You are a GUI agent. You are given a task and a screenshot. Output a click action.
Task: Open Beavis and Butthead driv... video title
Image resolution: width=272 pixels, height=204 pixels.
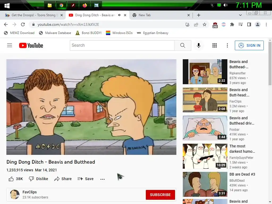tap(242, 121)
